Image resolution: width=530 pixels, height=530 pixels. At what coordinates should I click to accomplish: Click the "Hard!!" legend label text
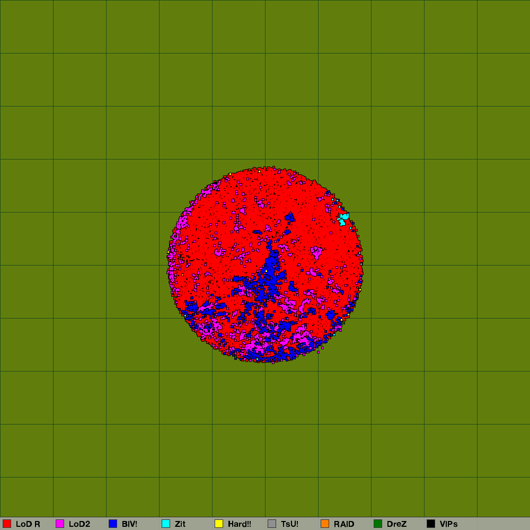pyautogui.click(x=240, y=524)
